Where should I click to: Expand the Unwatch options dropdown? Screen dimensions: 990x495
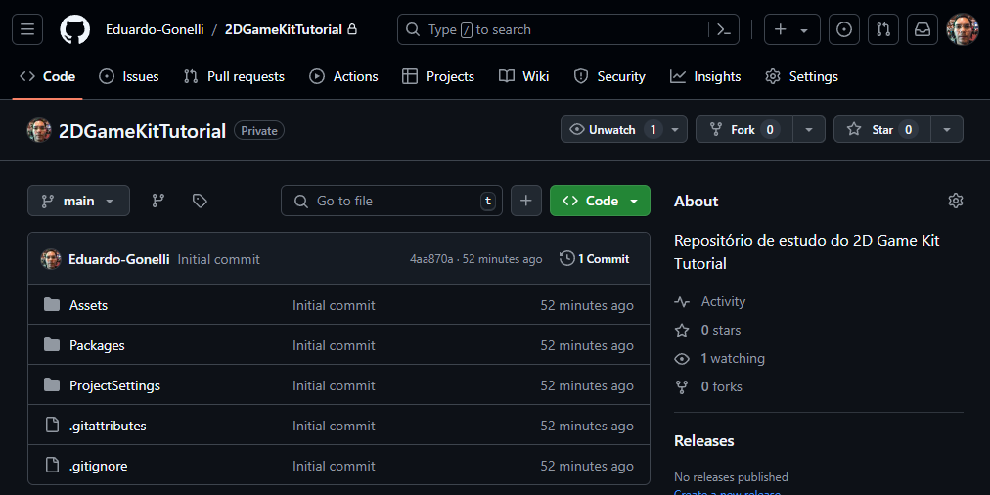click(x=675, y=129)
